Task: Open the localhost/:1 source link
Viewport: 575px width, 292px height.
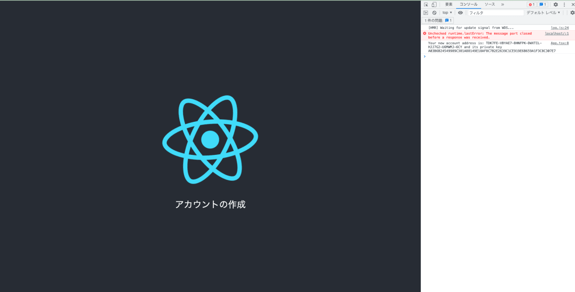Action: pos(557,34)
